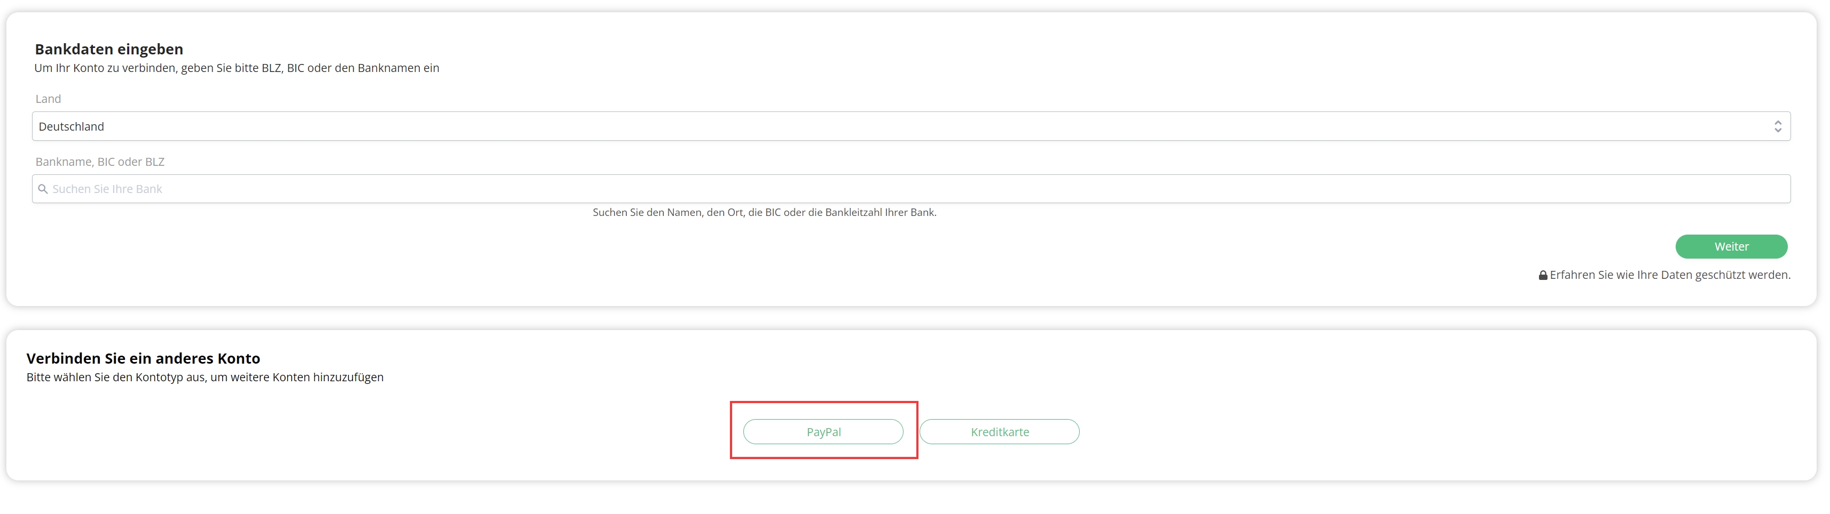Image resolution: width=1830 pixels, height=514 pixels.
Task: Click the hint text about Bankleitzahl Ihrer Bank
Action: [764, 213]
